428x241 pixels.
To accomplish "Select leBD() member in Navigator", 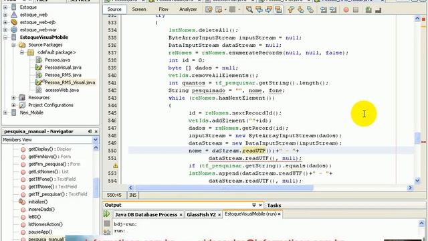I will (x=34, y=217).
